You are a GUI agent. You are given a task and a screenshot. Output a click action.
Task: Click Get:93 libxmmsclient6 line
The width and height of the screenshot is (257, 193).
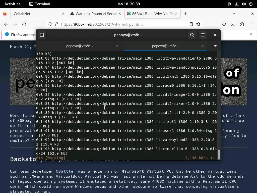[x=126, y=151]
